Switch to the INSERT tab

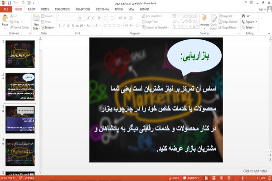pos(31,10)
